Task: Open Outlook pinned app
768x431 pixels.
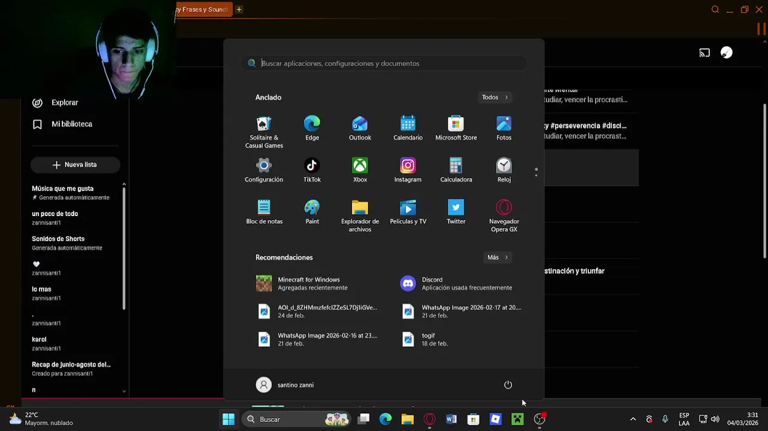Action: (360, 129)
